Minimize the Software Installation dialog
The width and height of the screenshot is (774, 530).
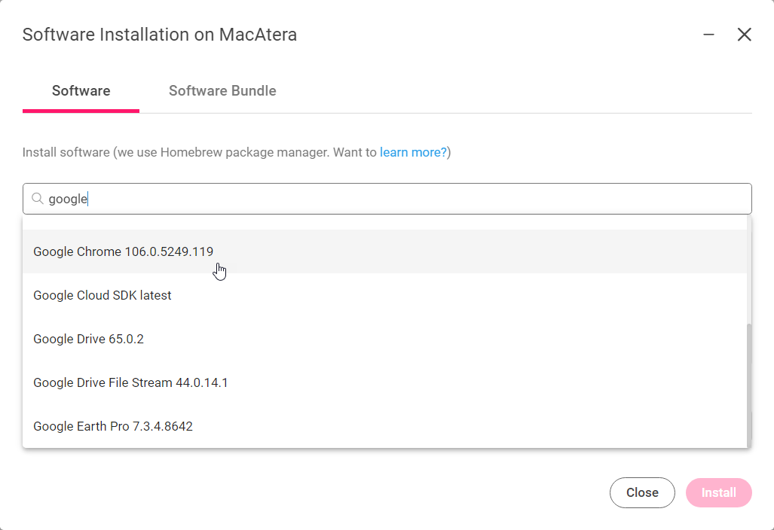(x=709, y=35)
